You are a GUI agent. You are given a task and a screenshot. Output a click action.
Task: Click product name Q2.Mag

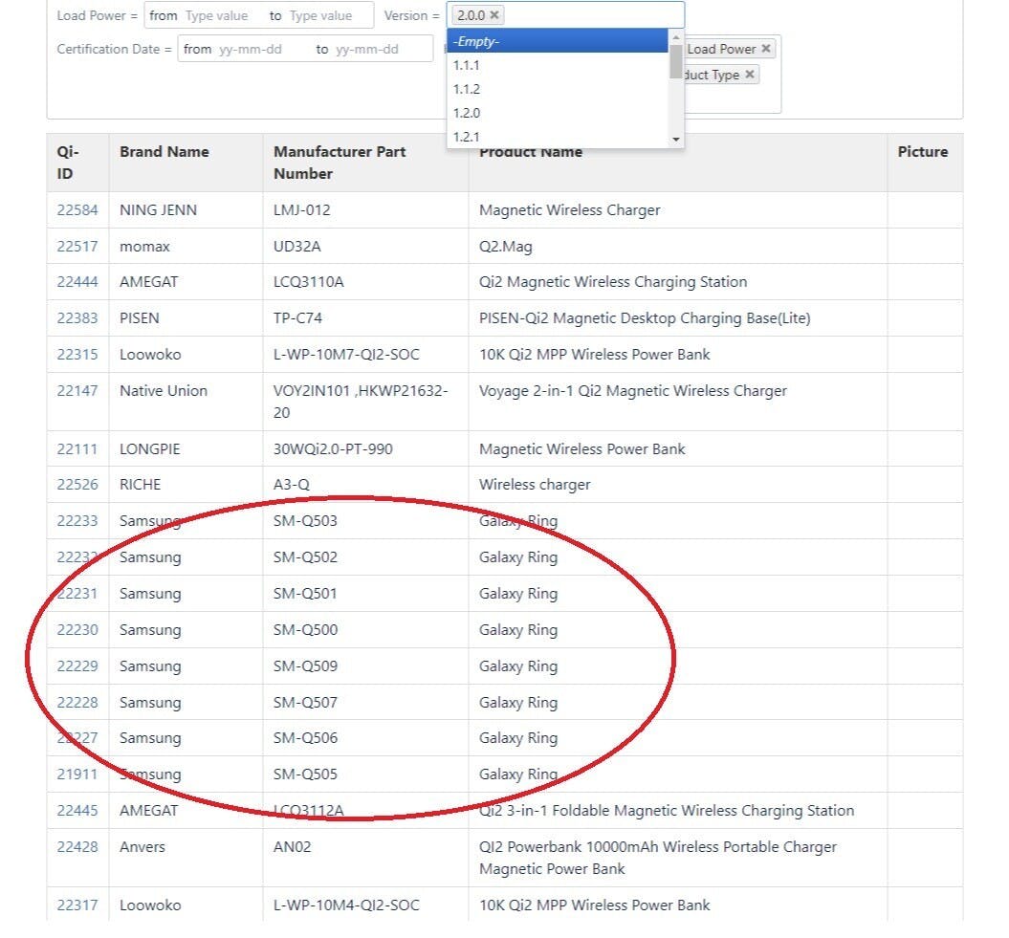[506, 247]
